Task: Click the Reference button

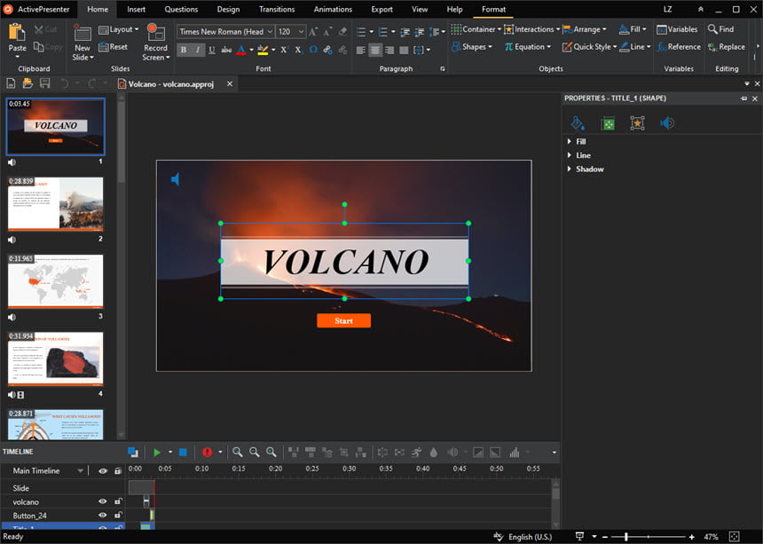Action: tap(679, 47)
